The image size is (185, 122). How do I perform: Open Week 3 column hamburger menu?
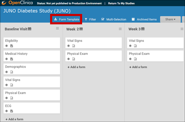pyautogui.click(x=182, y=29)
